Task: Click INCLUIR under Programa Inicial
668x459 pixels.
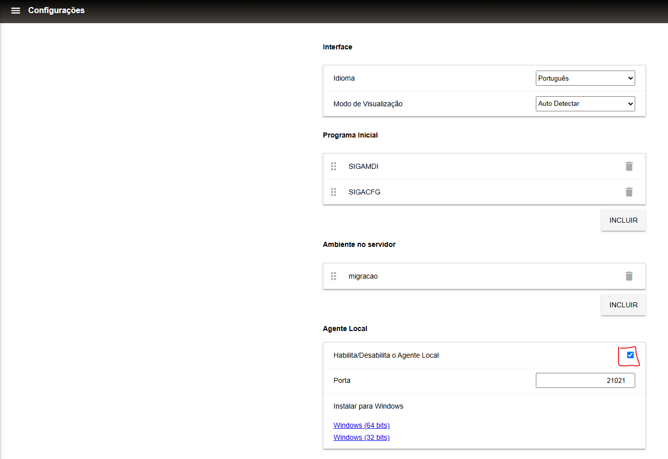Action: pyautogui.click(x=624, y=220)
